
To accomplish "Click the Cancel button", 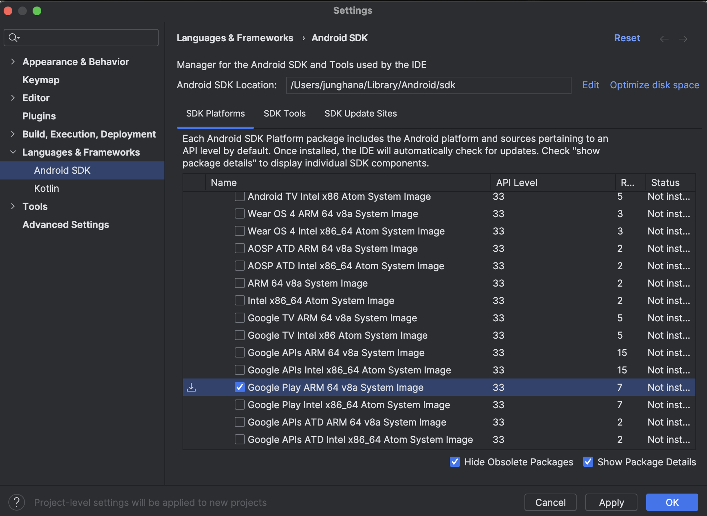I will click(551, 502).
